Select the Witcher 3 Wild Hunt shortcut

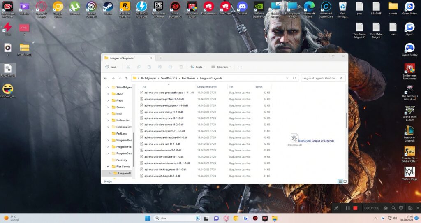pyautogui.click(x=409, y=93)
